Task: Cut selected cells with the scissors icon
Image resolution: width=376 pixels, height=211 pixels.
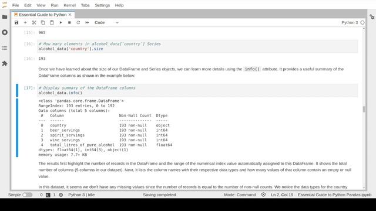Action: [34, 22]
